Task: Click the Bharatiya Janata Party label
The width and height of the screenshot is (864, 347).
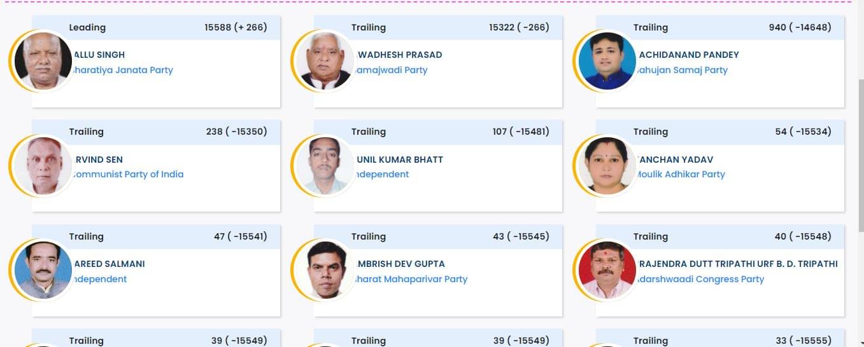Action: point(123,70)
